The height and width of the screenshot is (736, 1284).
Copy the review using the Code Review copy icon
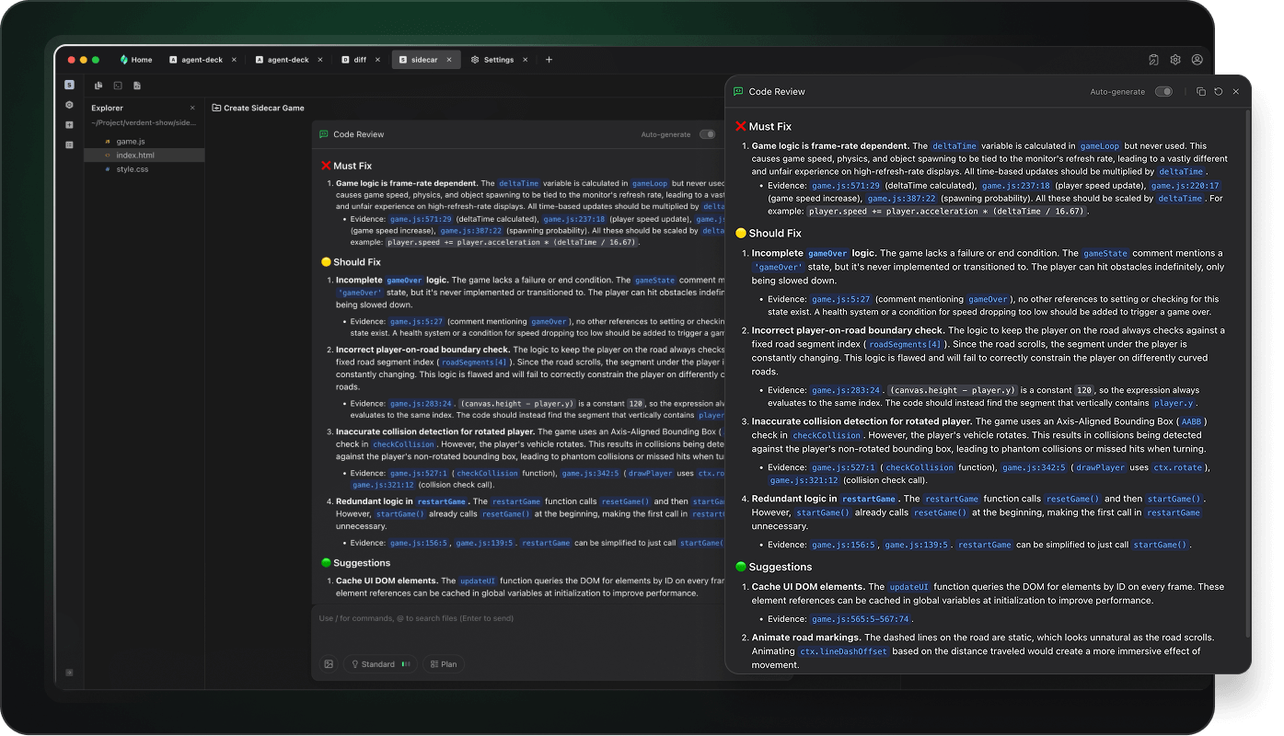(1201, 91)
